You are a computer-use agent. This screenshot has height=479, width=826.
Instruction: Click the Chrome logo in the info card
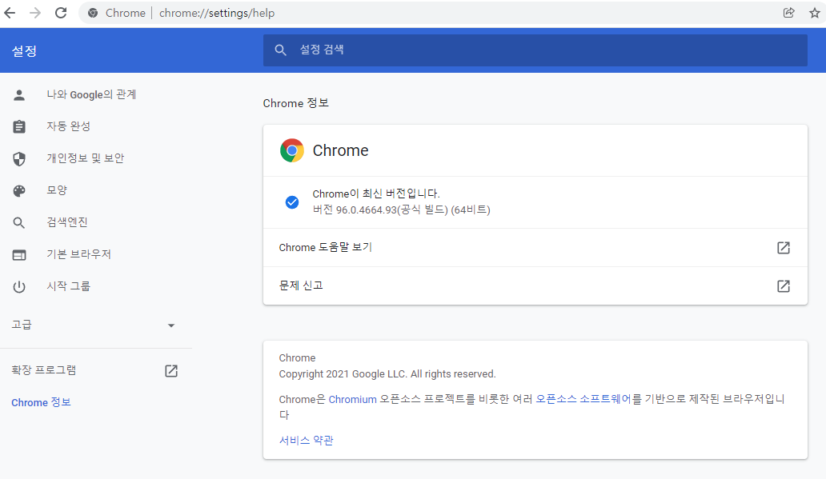292,150
